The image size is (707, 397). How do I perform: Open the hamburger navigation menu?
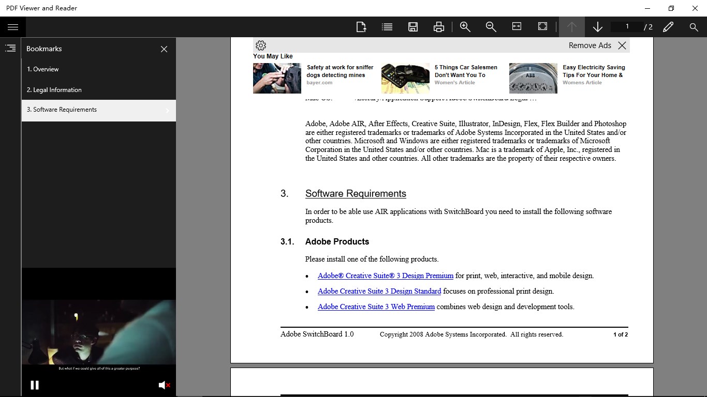pos(13,27)
